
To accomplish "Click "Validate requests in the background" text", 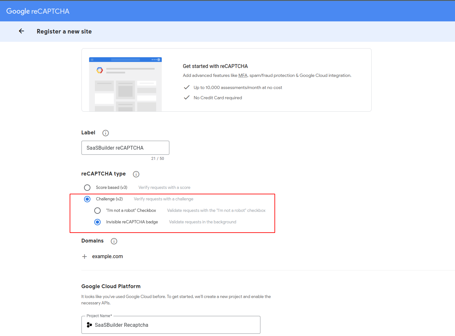I will 203,222.
